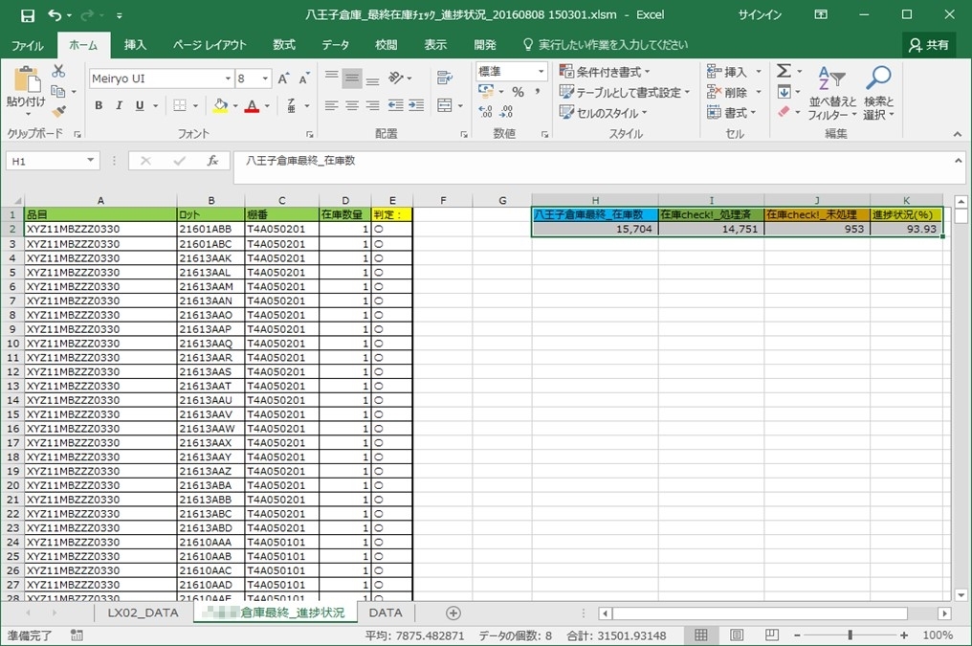972x646 pixels.
Task: Apply cell borders
Action: click(x=180, y=105)
